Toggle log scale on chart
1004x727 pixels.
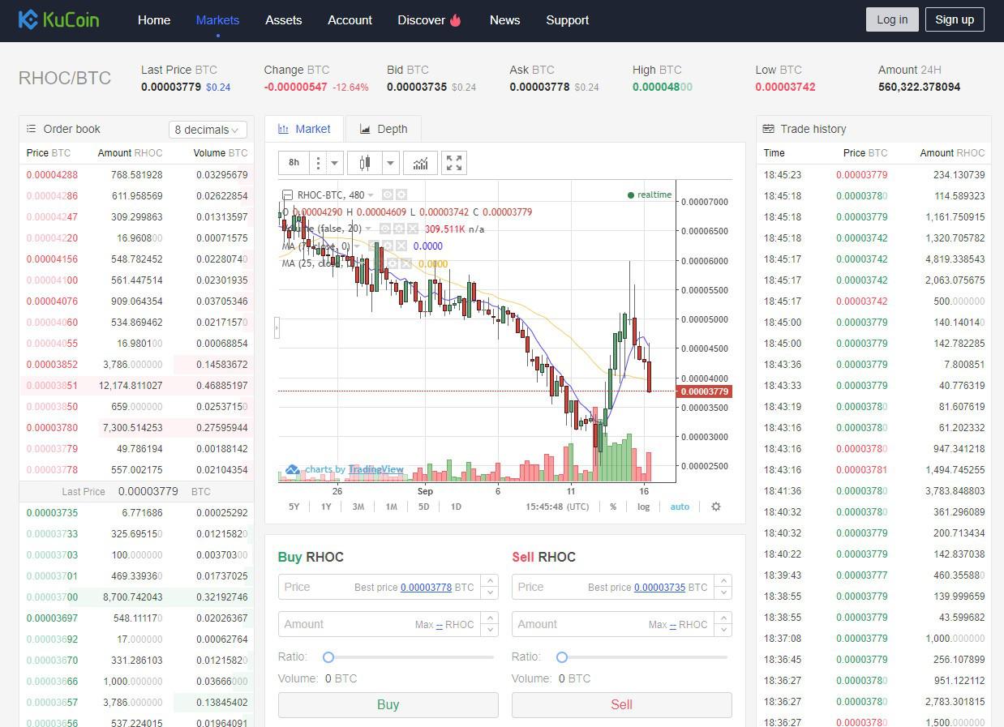643,507
